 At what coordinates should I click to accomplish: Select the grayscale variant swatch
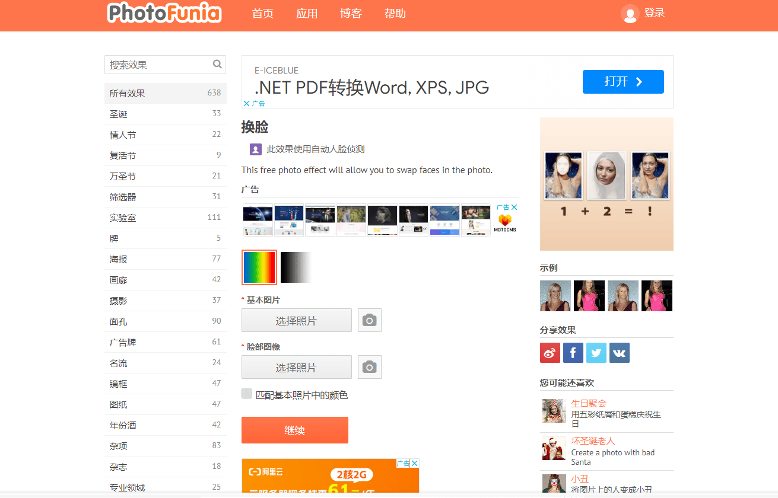point(295,267)
